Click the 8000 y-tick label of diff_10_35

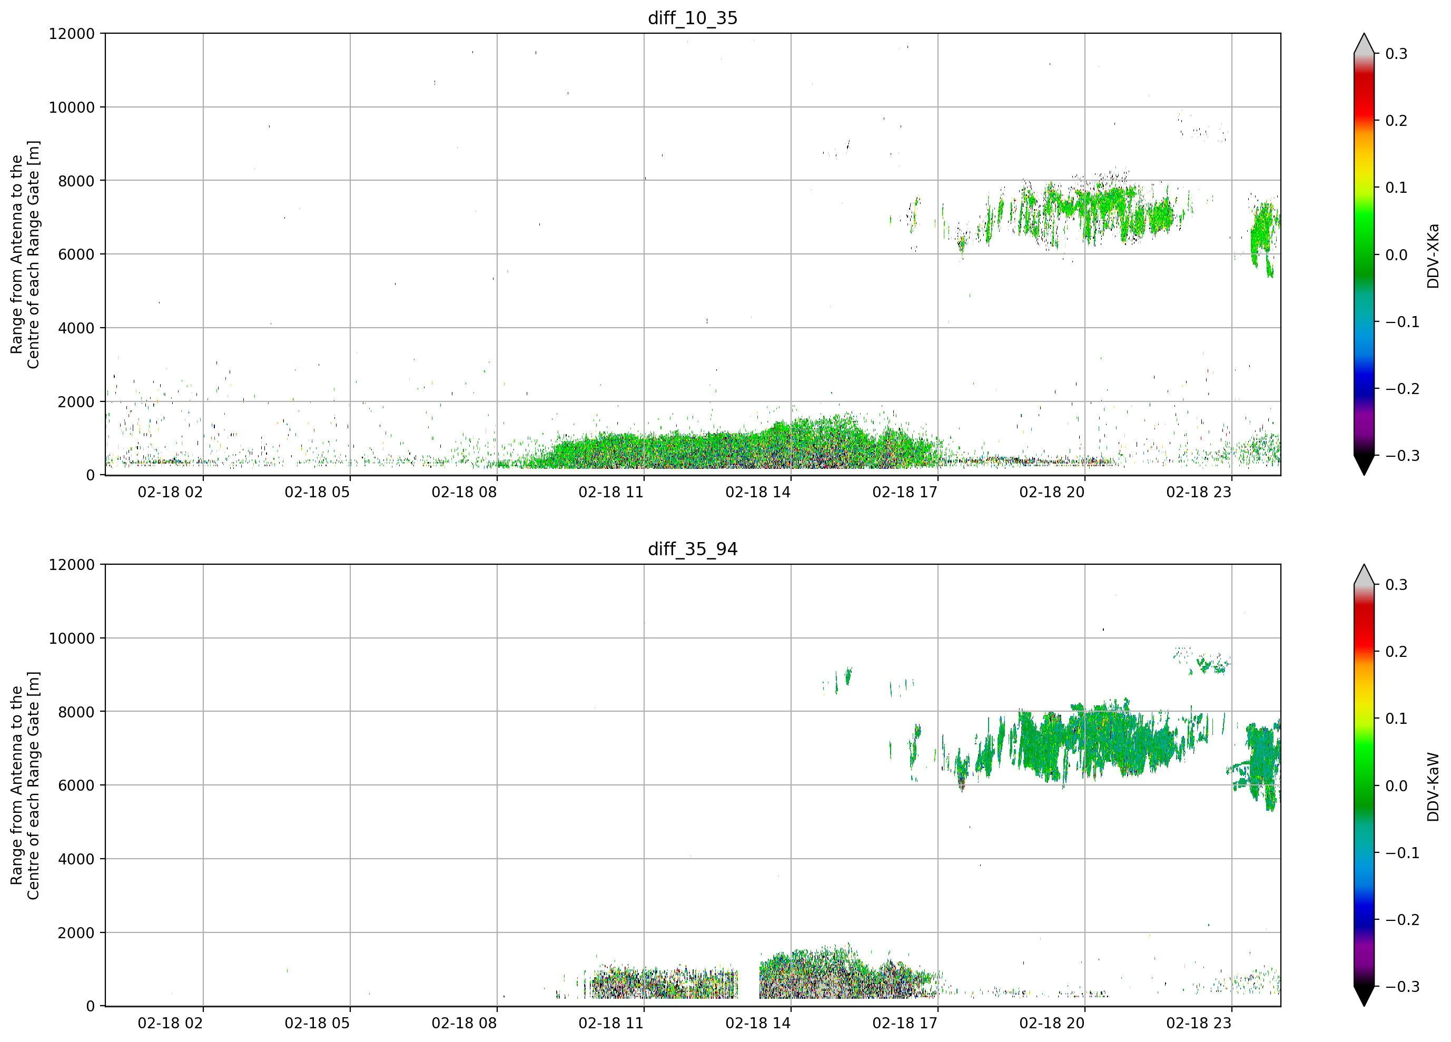pos(76,181)
